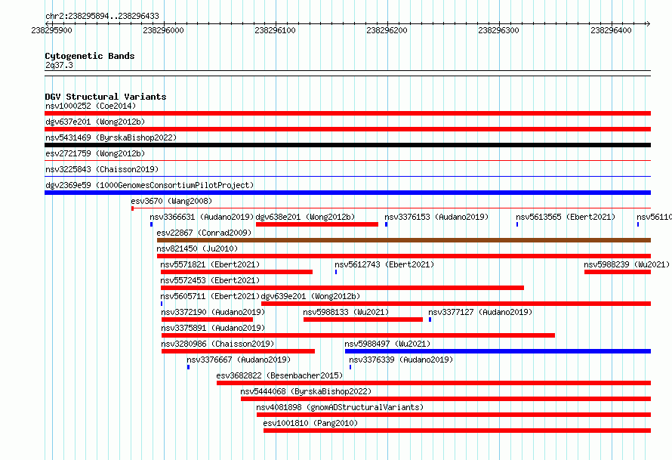Open the nsv5431469 (ByrskaBishop2022) entry
The height and width of the screenshot is (460, 672).
click(x=111, y=137)
